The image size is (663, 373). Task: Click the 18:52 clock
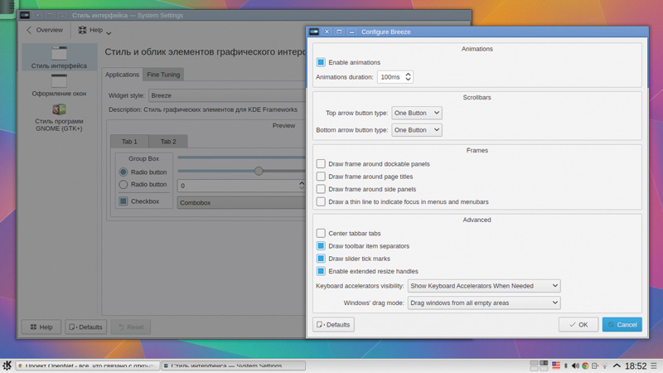click(x=636, y=366)
